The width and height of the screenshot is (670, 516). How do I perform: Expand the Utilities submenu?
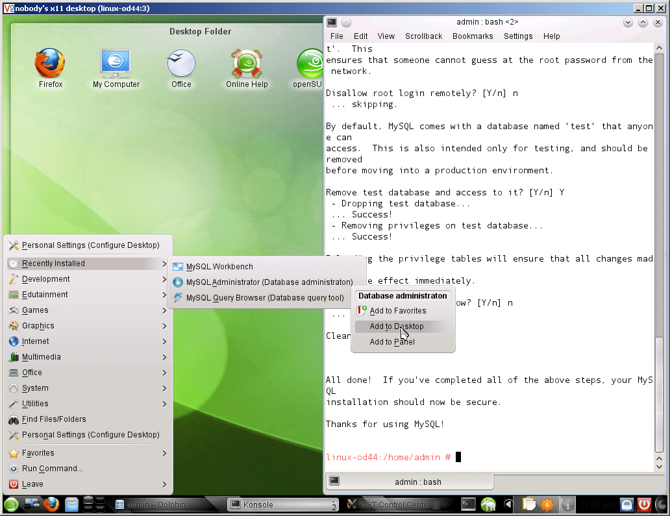pyautogui.click(x=88, y=404)
